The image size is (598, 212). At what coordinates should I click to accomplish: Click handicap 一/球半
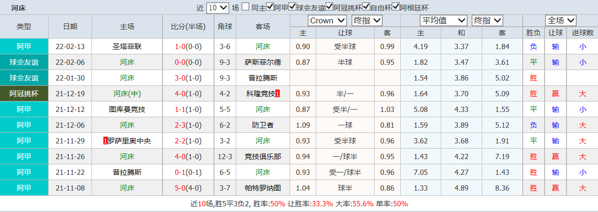tap(345, 157)
